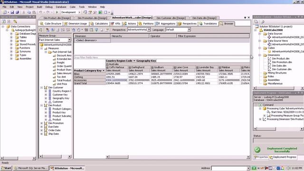
Task: Switch to Microsoft SQL Server Management taskbar button
Action: 31,168
